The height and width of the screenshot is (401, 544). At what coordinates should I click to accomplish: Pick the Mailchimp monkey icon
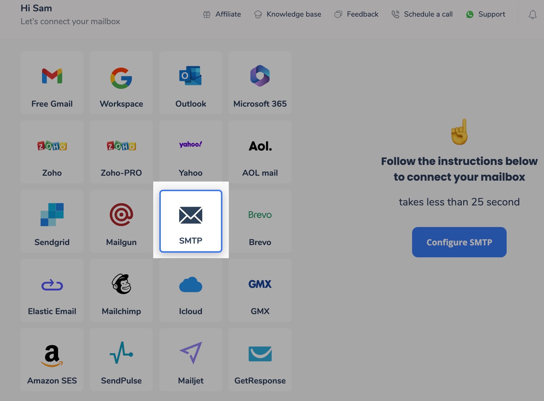[121, 285]
